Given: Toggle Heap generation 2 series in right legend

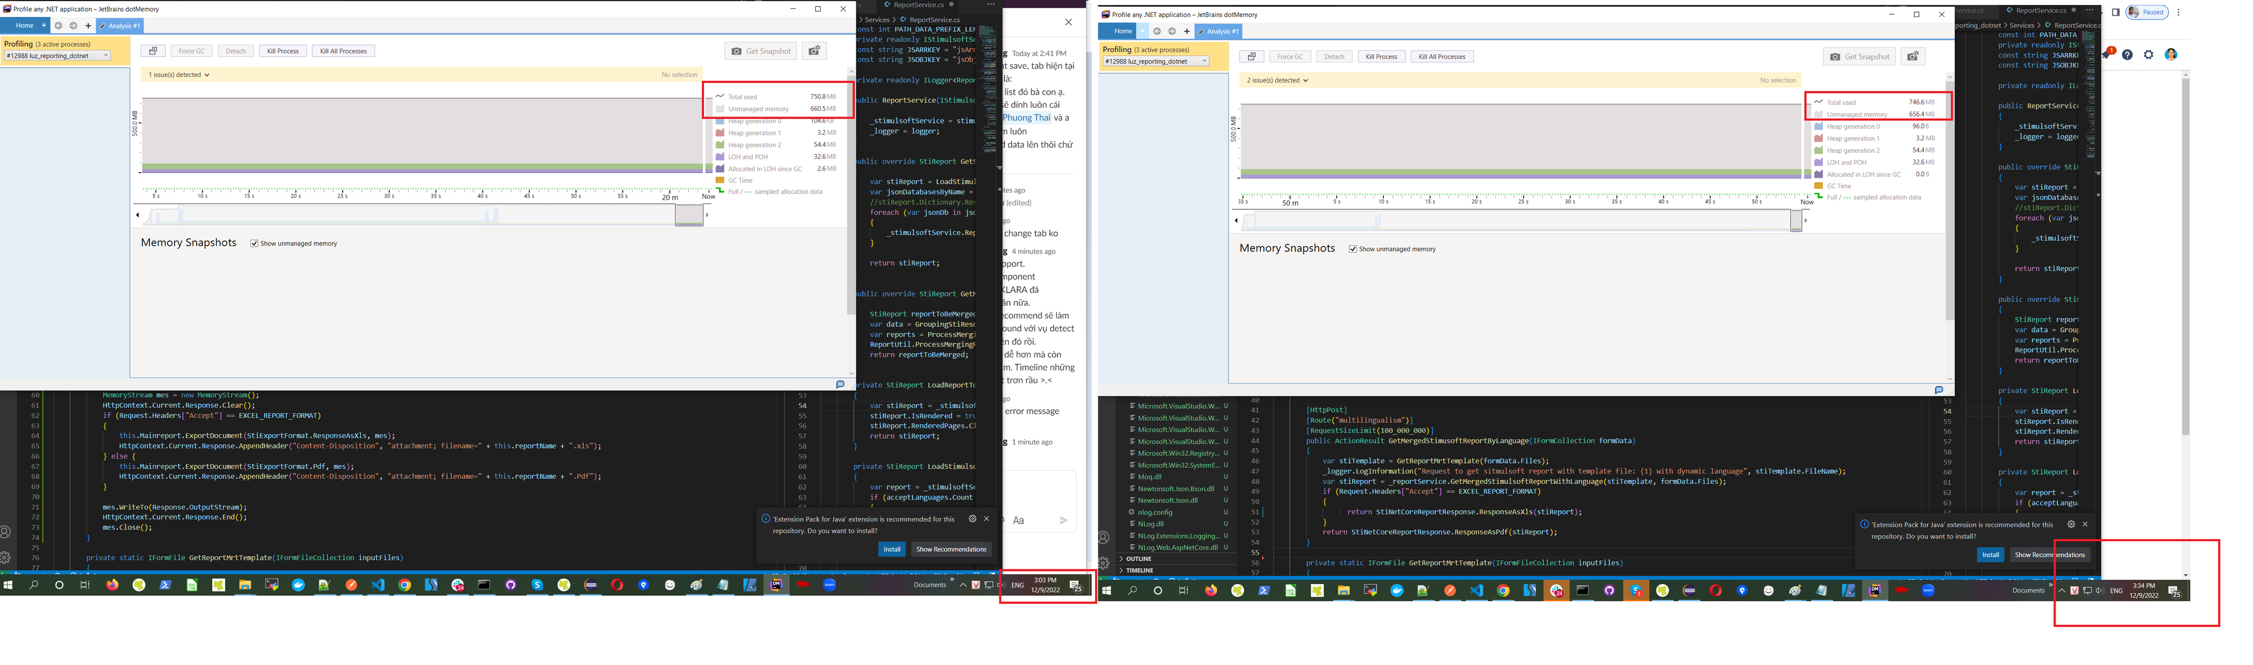Looking at the screenshot, I should point(1818,151).
